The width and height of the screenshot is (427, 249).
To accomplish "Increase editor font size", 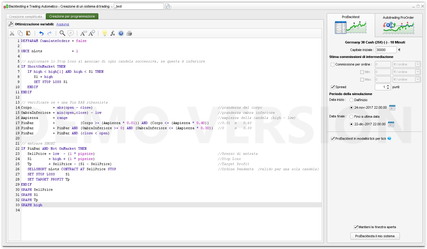I will [x=92, y=34].
